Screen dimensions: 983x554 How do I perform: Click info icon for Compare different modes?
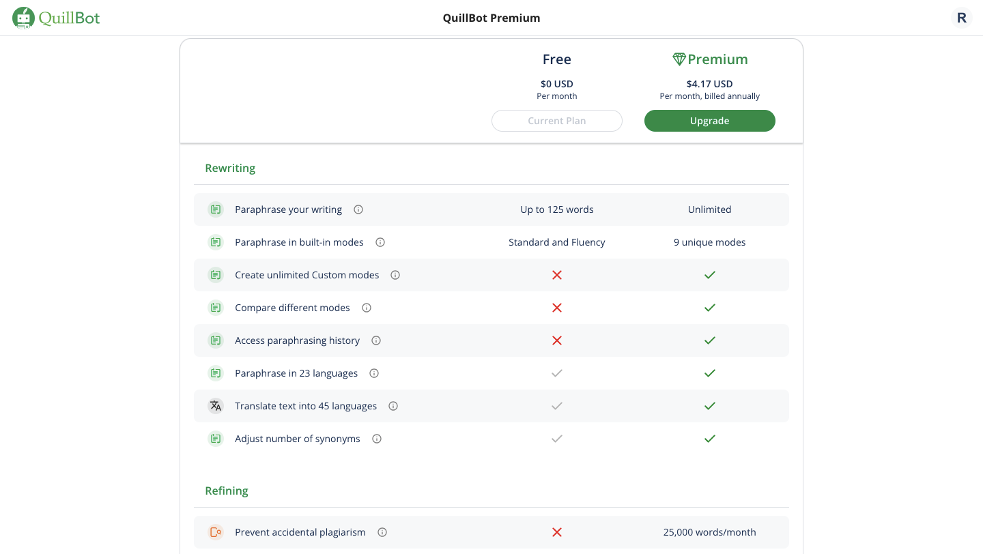(367, 308)
